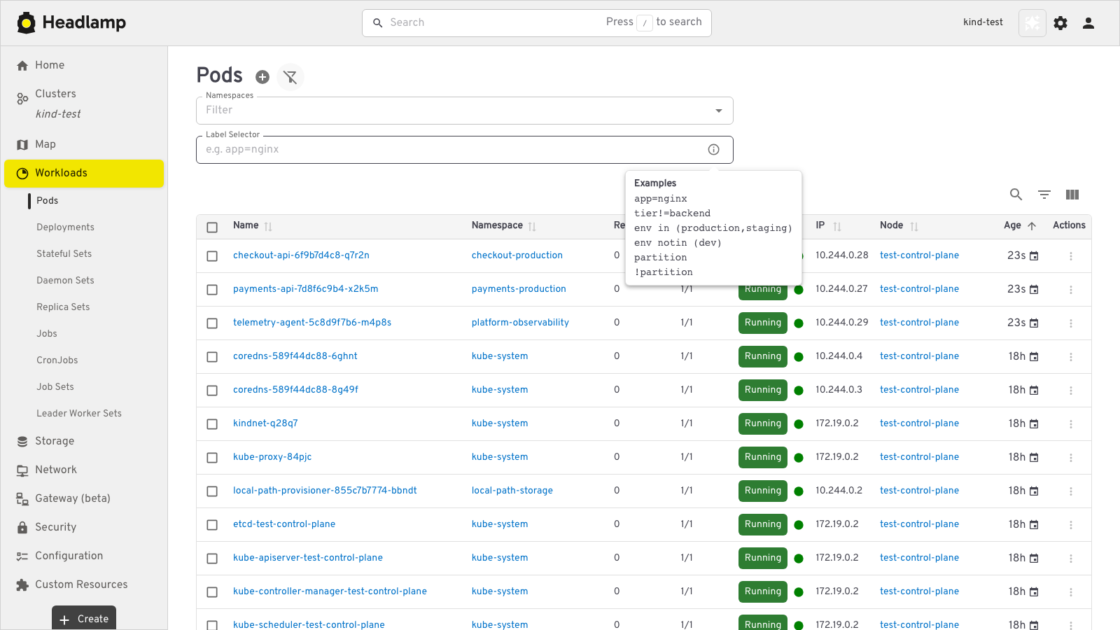Click the Headlamp logo
This screenshot has height=630, width=1120.
tap(71, 22)
